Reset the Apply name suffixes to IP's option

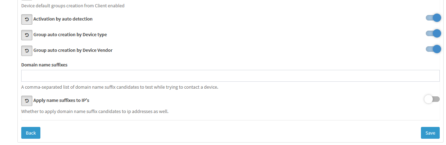27,101
